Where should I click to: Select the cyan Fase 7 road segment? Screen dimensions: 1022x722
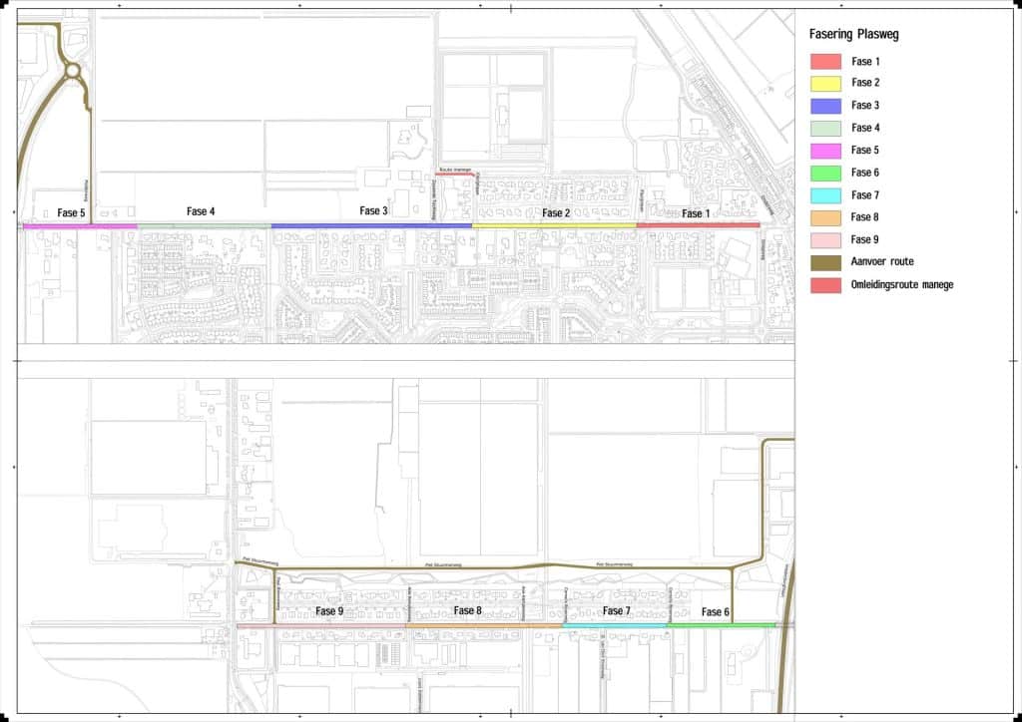pyautogui.click(x=615, y=625)
